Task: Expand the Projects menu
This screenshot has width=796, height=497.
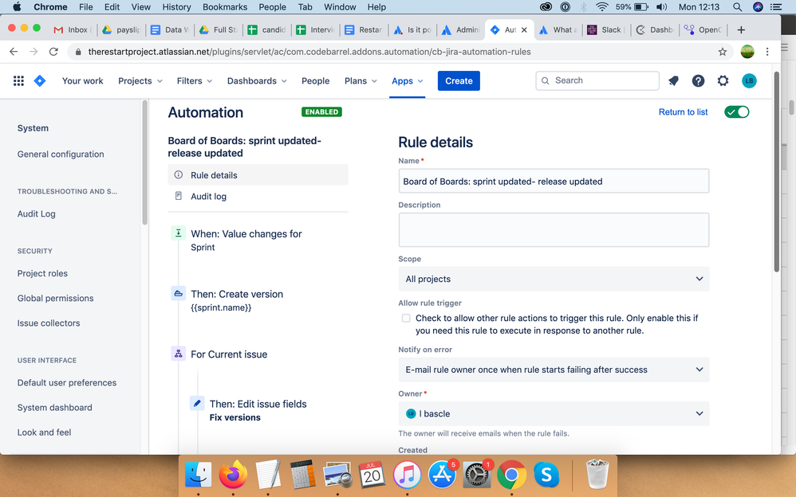Action: pos(140,80)
